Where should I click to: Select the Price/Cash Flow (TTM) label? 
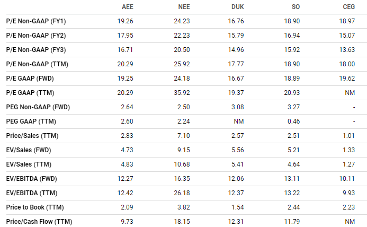(39, 222)
